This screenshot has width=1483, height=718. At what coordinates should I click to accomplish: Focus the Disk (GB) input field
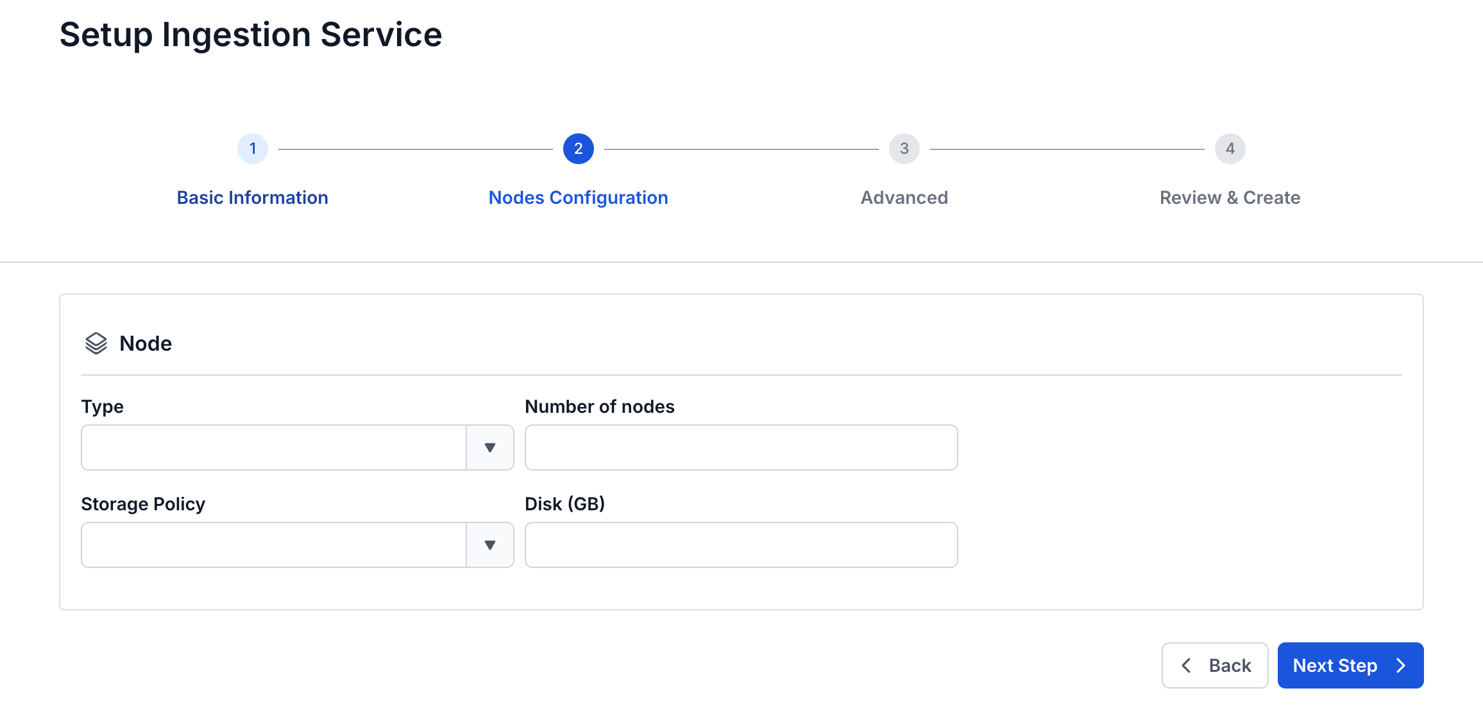(741, 545)
